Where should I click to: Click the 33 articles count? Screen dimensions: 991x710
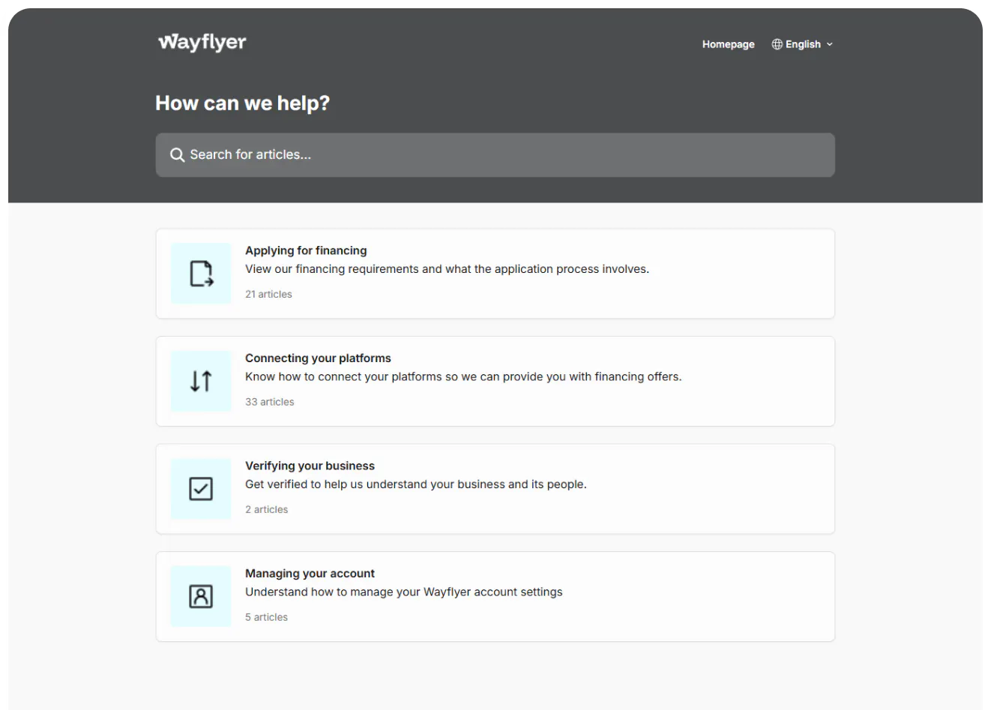(269, 402)
